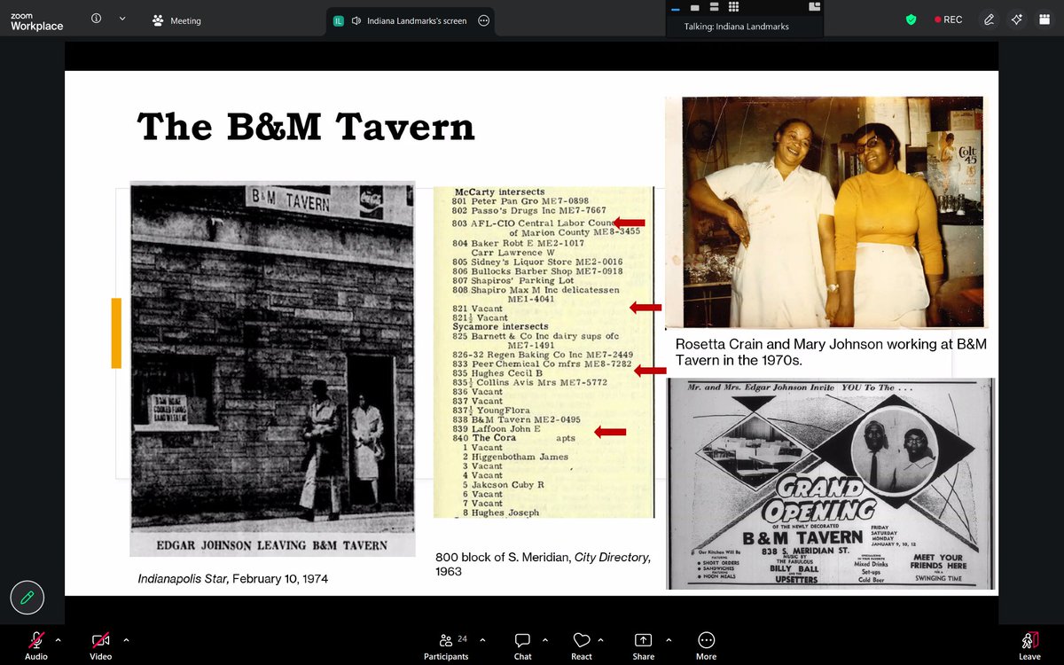Open the AI Companion sparkle icon
Viewport: 1064px width, 665px height.
click(1017, 20)
